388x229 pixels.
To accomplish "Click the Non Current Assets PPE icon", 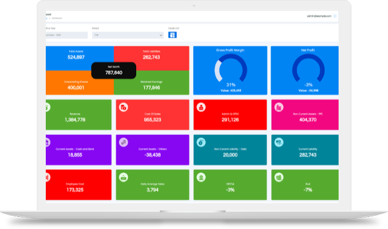I will (278, 107).
